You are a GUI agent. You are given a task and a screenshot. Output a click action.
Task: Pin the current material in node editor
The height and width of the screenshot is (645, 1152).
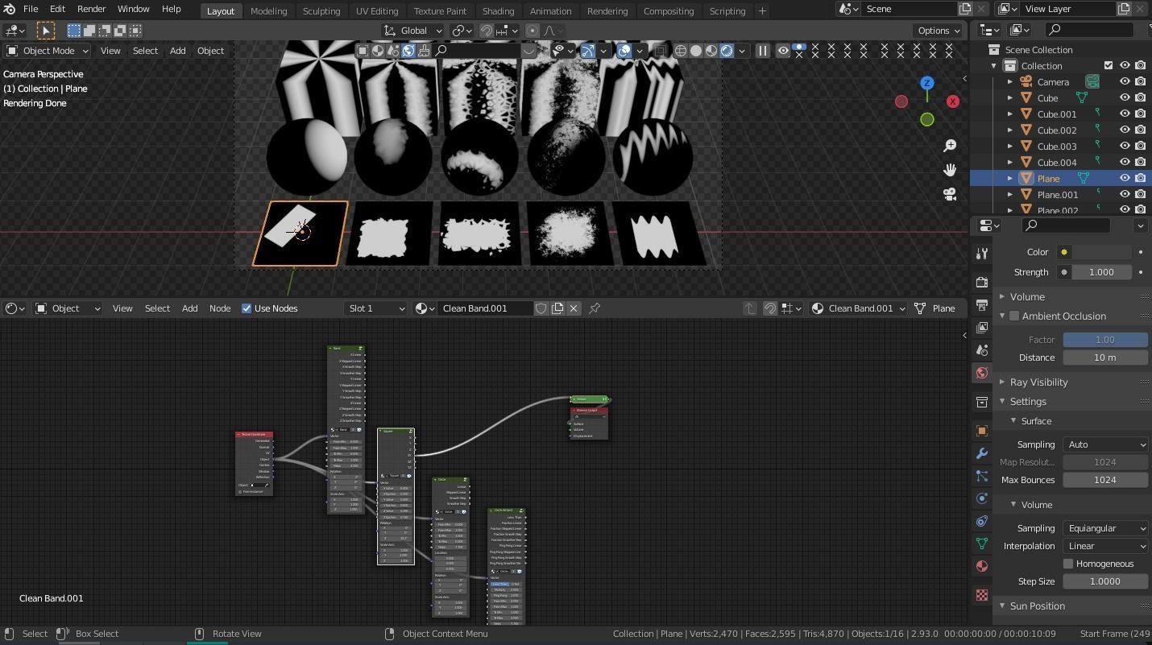coord(595,308)
